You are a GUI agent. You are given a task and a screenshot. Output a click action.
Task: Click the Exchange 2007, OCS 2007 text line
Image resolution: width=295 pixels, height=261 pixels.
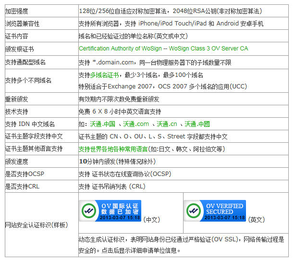coord(163,87)
